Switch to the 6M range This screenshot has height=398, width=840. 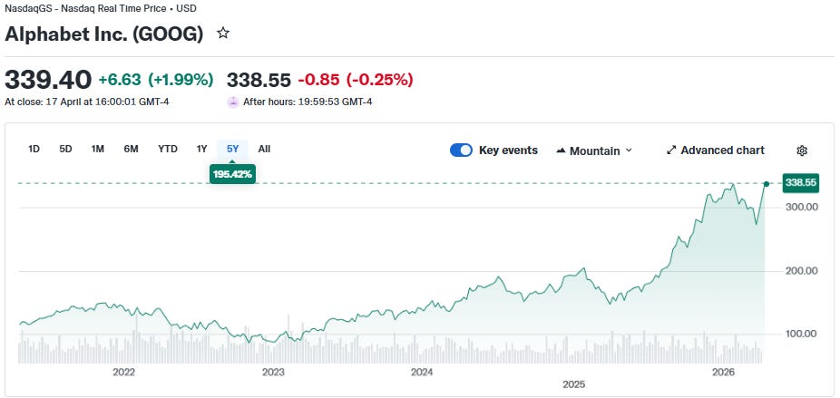131,149
